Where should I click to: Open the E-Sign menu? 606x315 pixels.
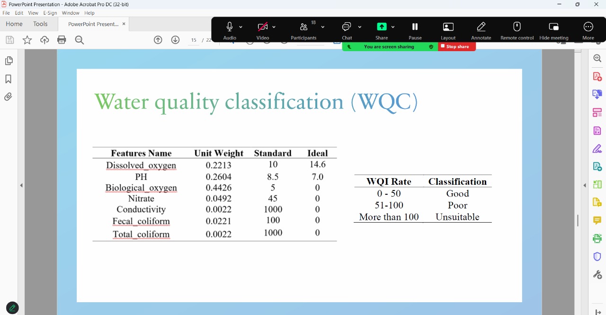[50, 13]
